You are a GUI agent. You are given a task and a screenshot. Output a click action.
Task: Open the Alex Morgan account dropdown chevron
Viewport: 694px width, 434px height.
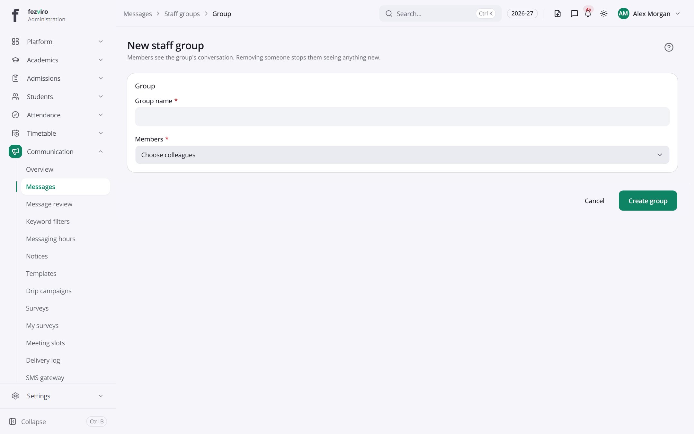point(678,14)
